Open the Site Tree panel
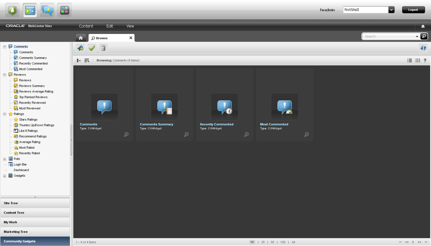 click(35, 203)
